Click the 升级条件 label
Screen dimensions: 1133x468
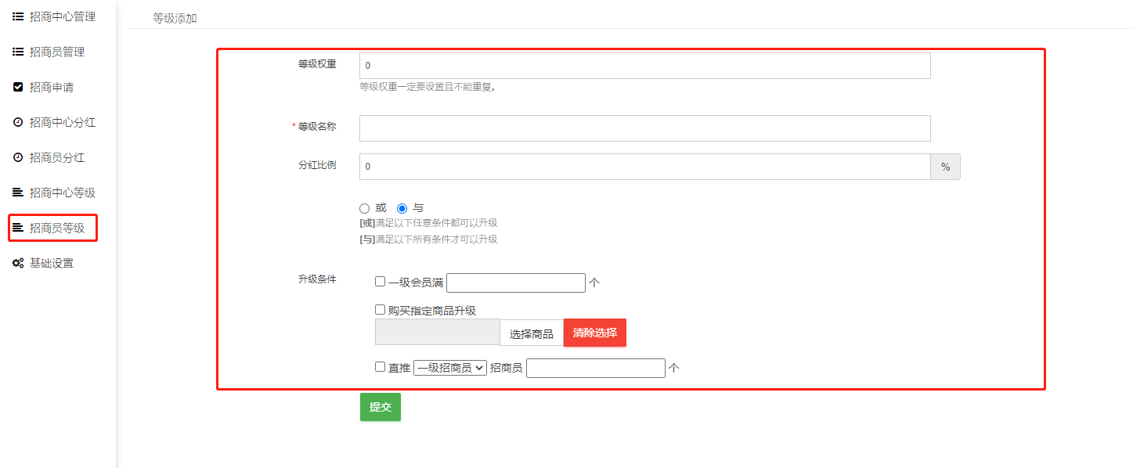click(x=317, y=279)
